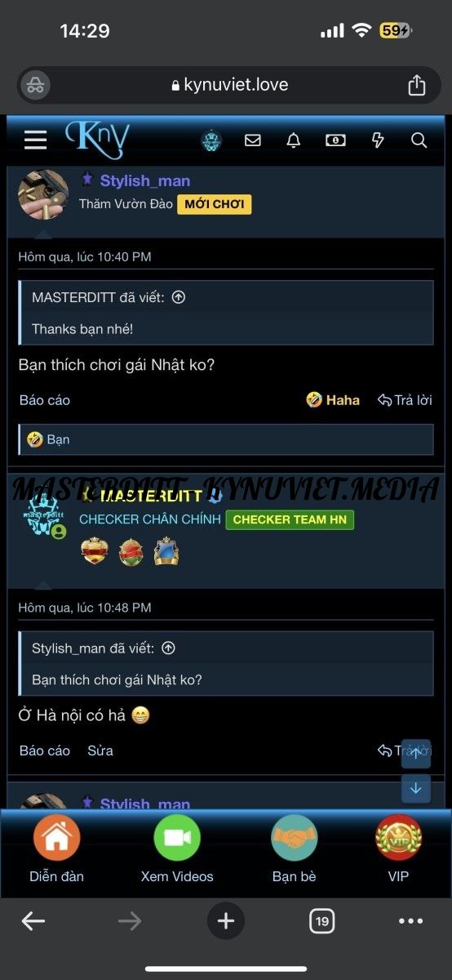
Task: Open the bell notifications
Action: point(294,140)
